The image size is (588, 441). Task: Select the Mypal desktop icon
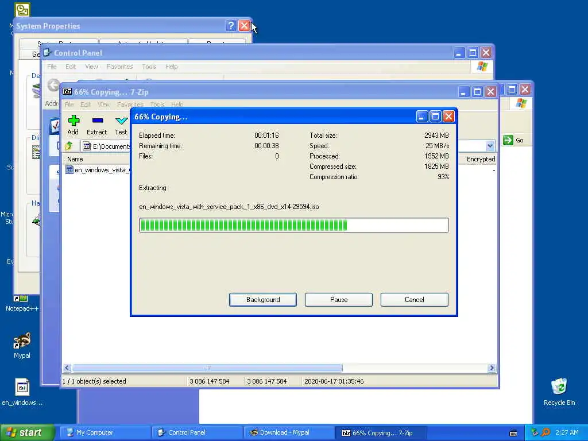pyautogui.click(x=22, y=345)
